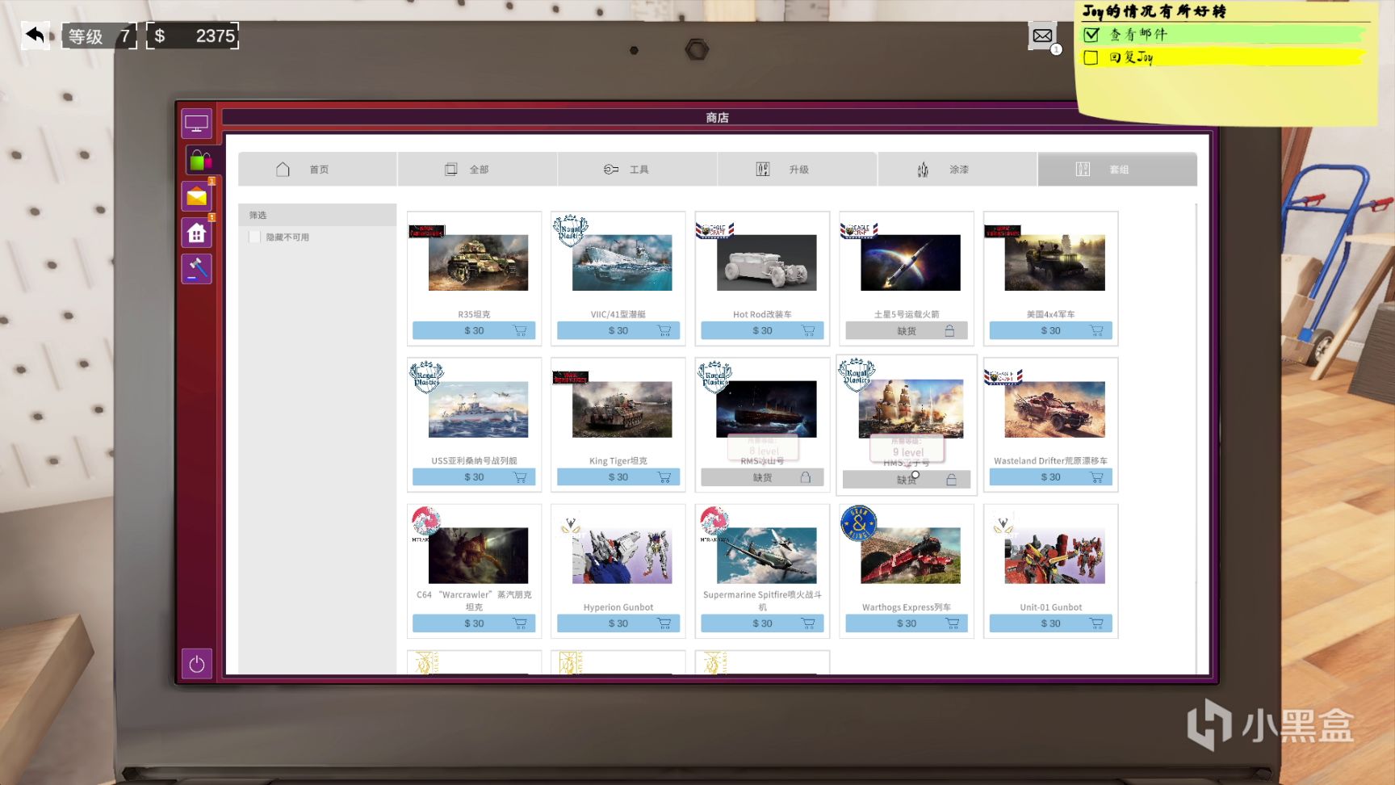
Task: Add Wasteland Drifter荒原漂移车 to cart
Action: click(x=1096, y=477)
